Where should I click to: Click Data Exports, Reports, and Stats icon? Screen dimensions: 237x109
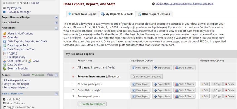pos(4,42)
